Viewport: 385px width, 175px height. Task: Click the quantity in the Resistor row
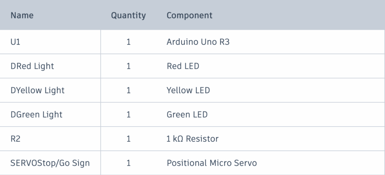[x=129, y=139]
